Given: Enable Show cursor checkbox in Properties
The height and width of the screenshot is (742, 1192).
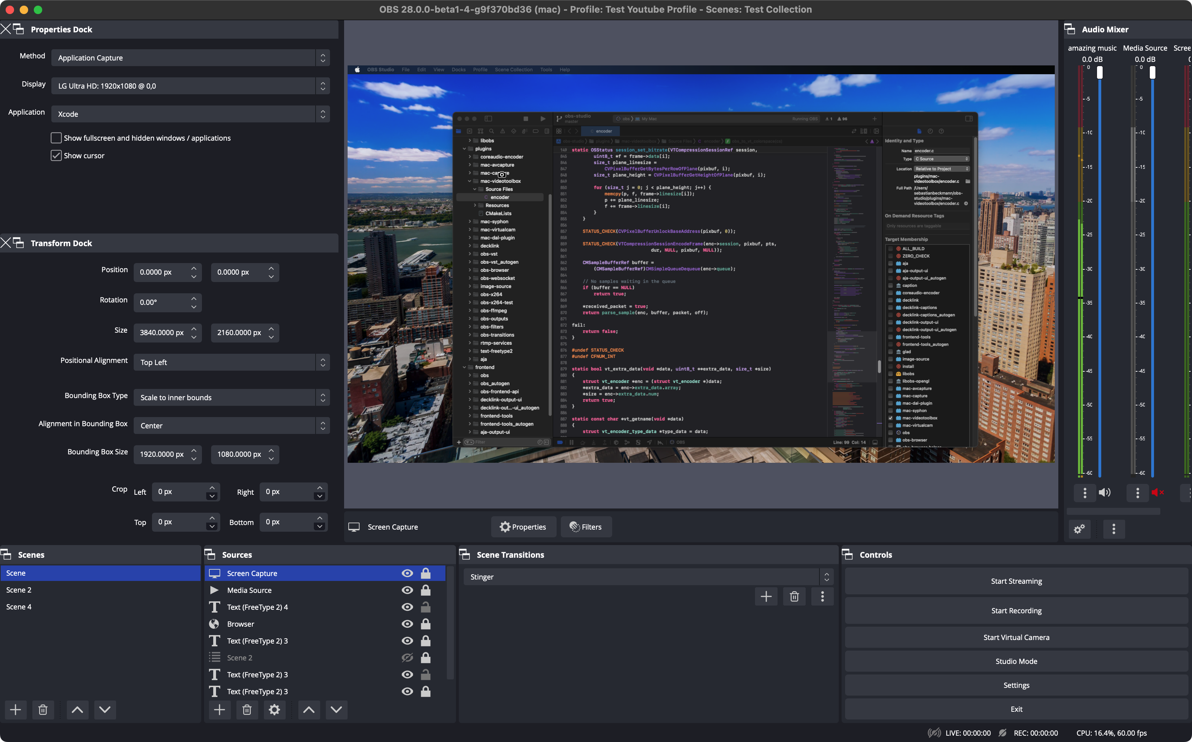Looking at the screenshot, I should 56,155.
